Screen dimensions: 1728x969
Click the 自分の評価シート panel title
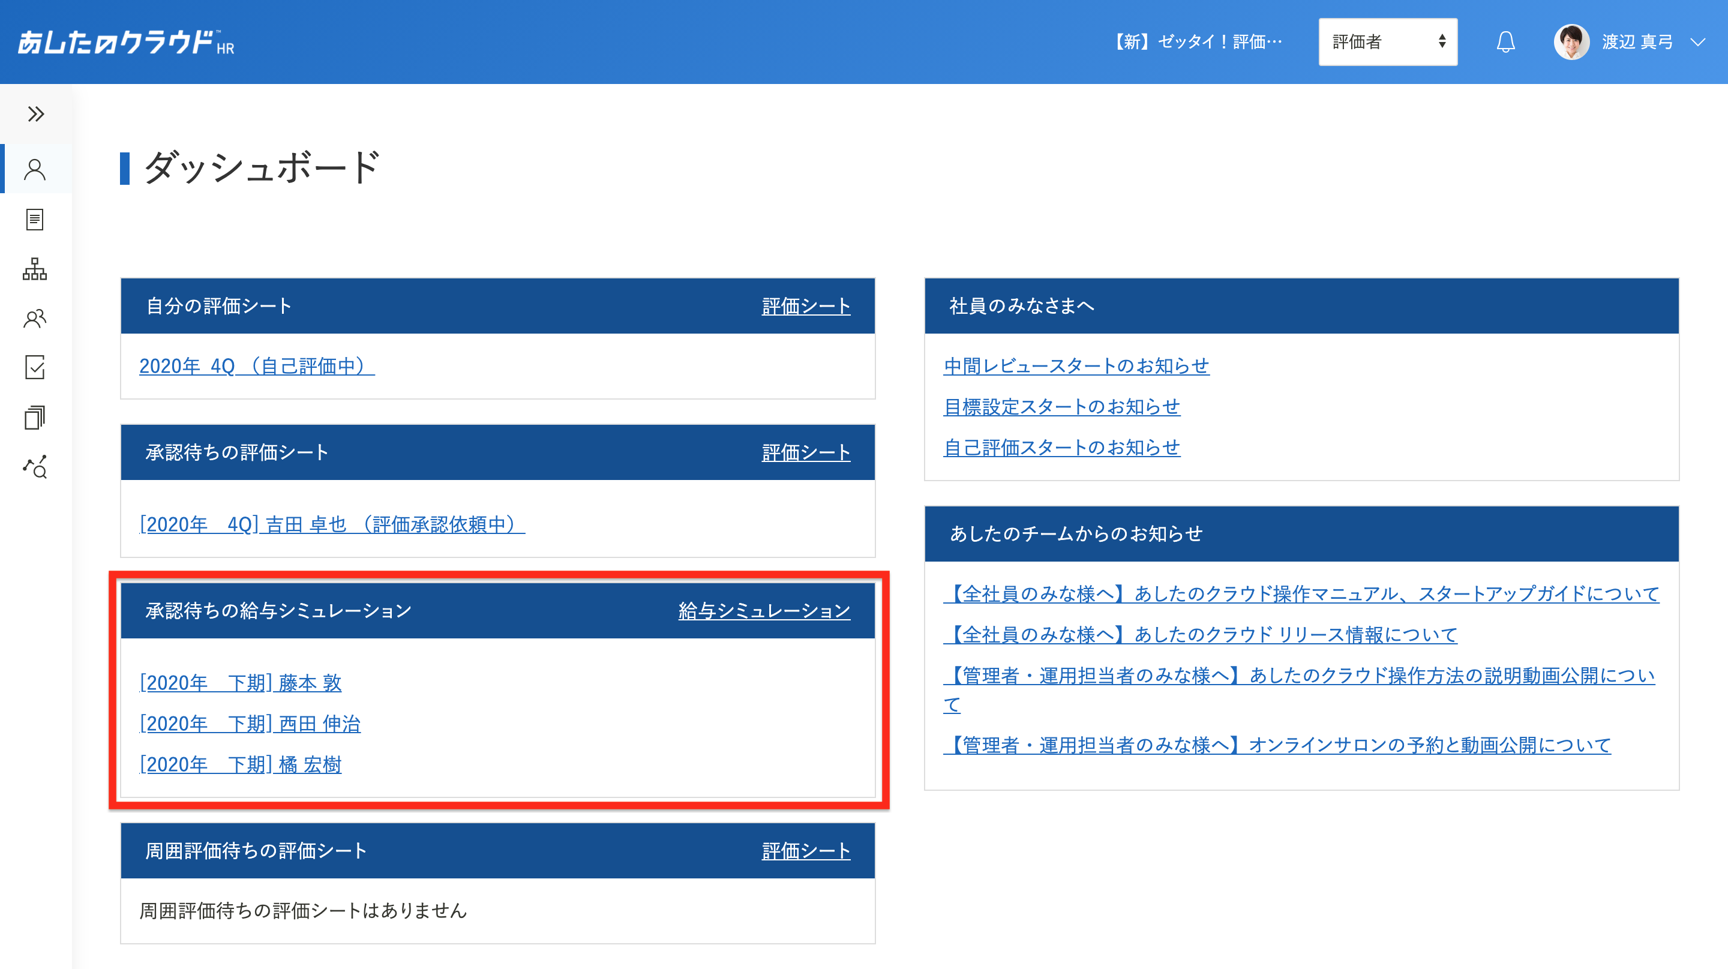[x=218, y=307]
